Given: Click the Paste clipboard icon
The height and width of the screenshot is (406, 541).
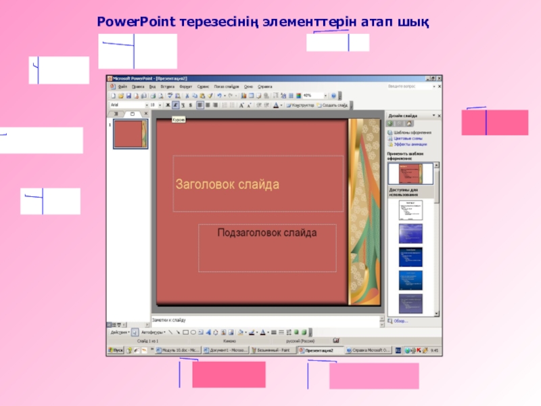Looking at the screenshot, I should (202, 95).
